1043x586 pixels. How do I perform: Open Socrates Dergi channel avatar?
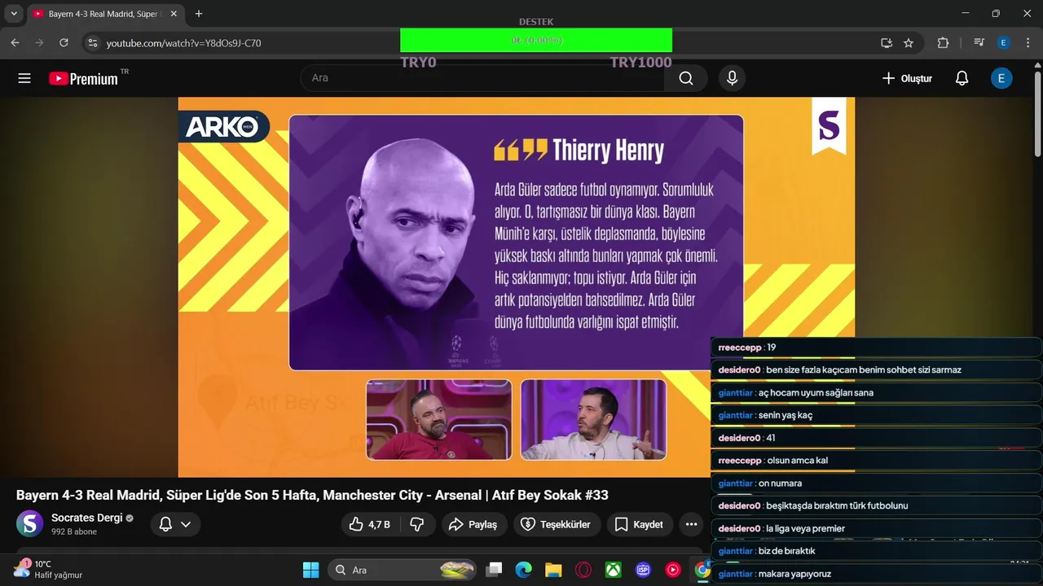30,523
